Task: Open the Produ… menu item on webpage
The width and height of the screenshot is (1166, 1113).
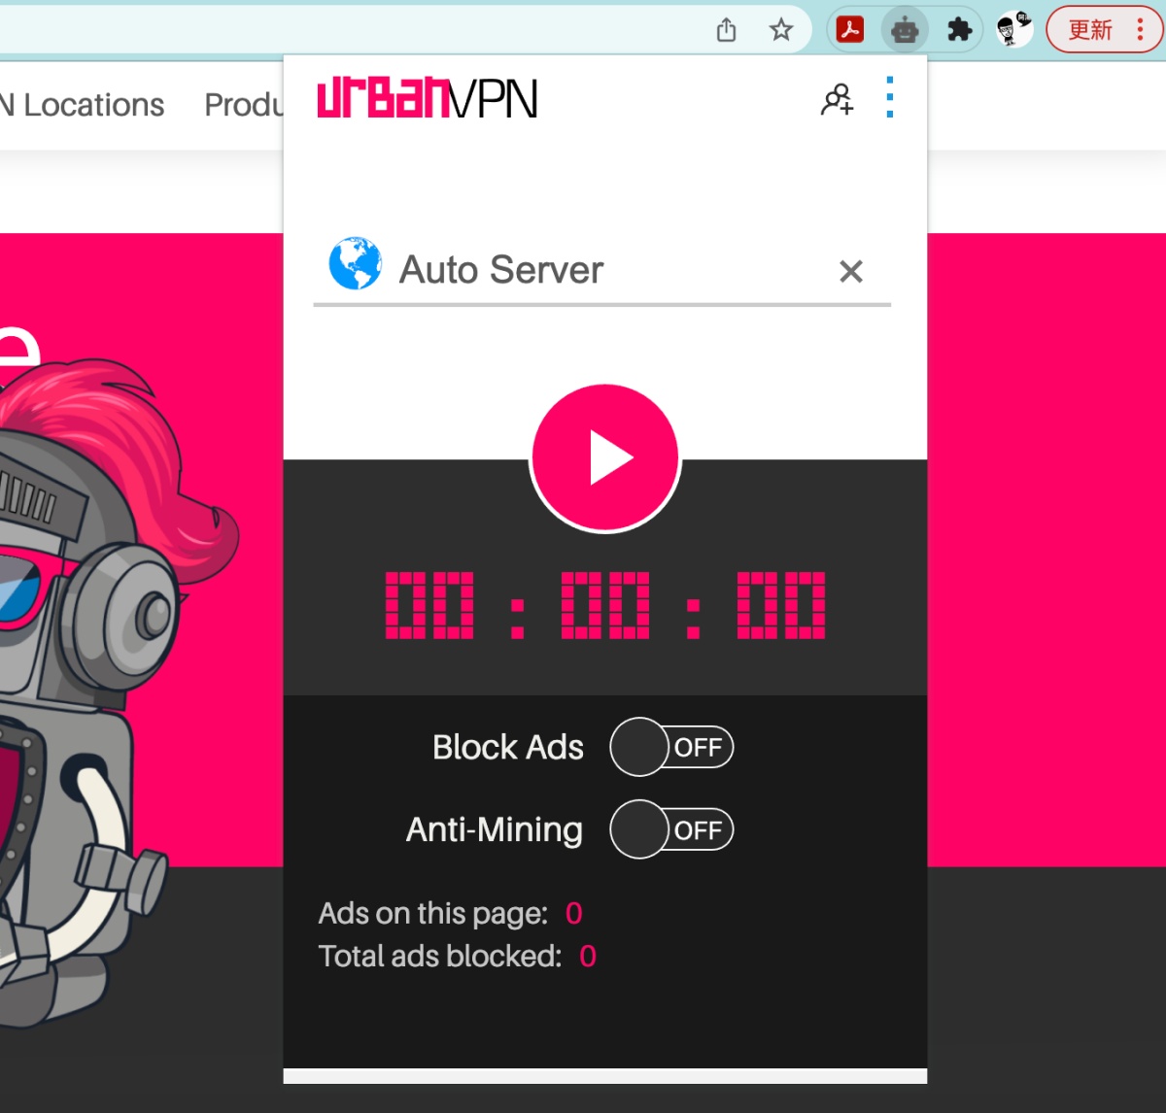Action: [243, 105]
